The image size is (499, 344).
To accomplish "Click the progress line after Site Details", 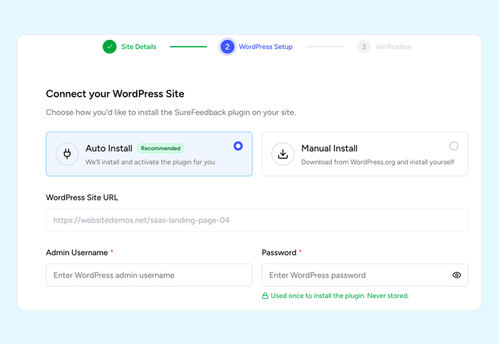I will click(x=188, y=46).
